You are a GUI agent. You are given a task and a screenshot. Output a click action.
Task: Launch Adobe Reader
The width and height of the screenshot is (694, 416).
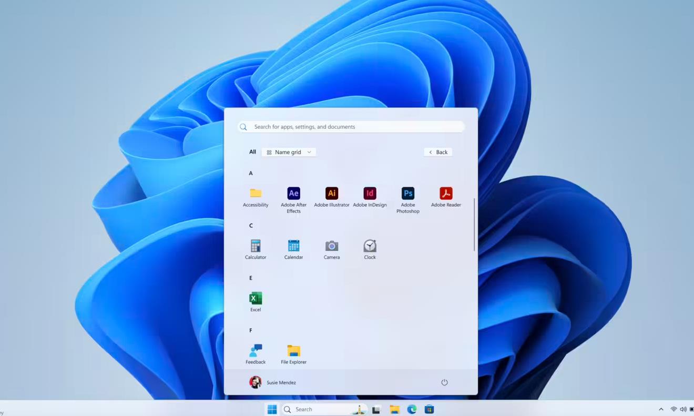(446, 197)
